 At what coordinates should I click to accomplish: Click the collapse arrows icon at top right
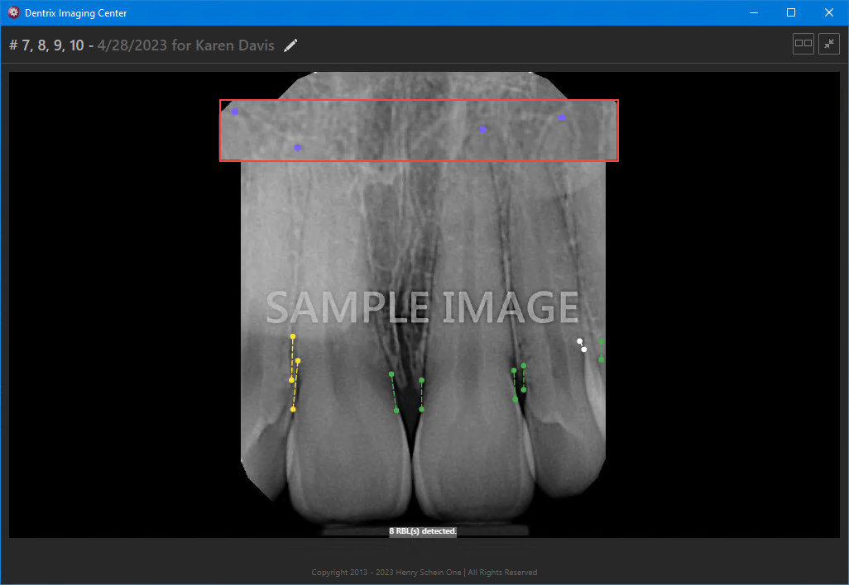click(x=828, y=44)
